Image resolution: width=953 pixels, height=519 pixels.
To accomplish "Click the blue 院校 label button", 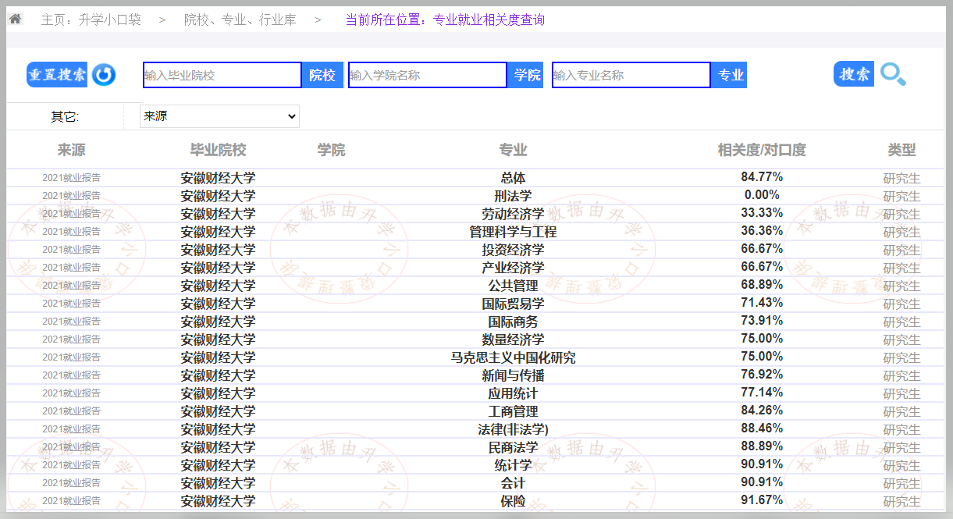I will tap(322, 75).
